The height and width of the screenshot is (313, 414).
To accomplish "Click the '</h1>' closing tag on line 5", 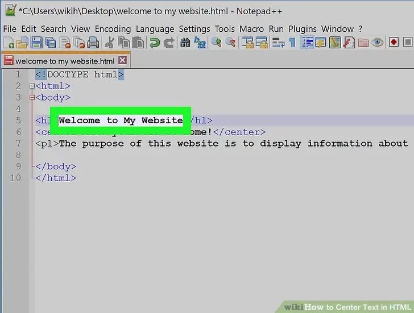I will 201,120.
